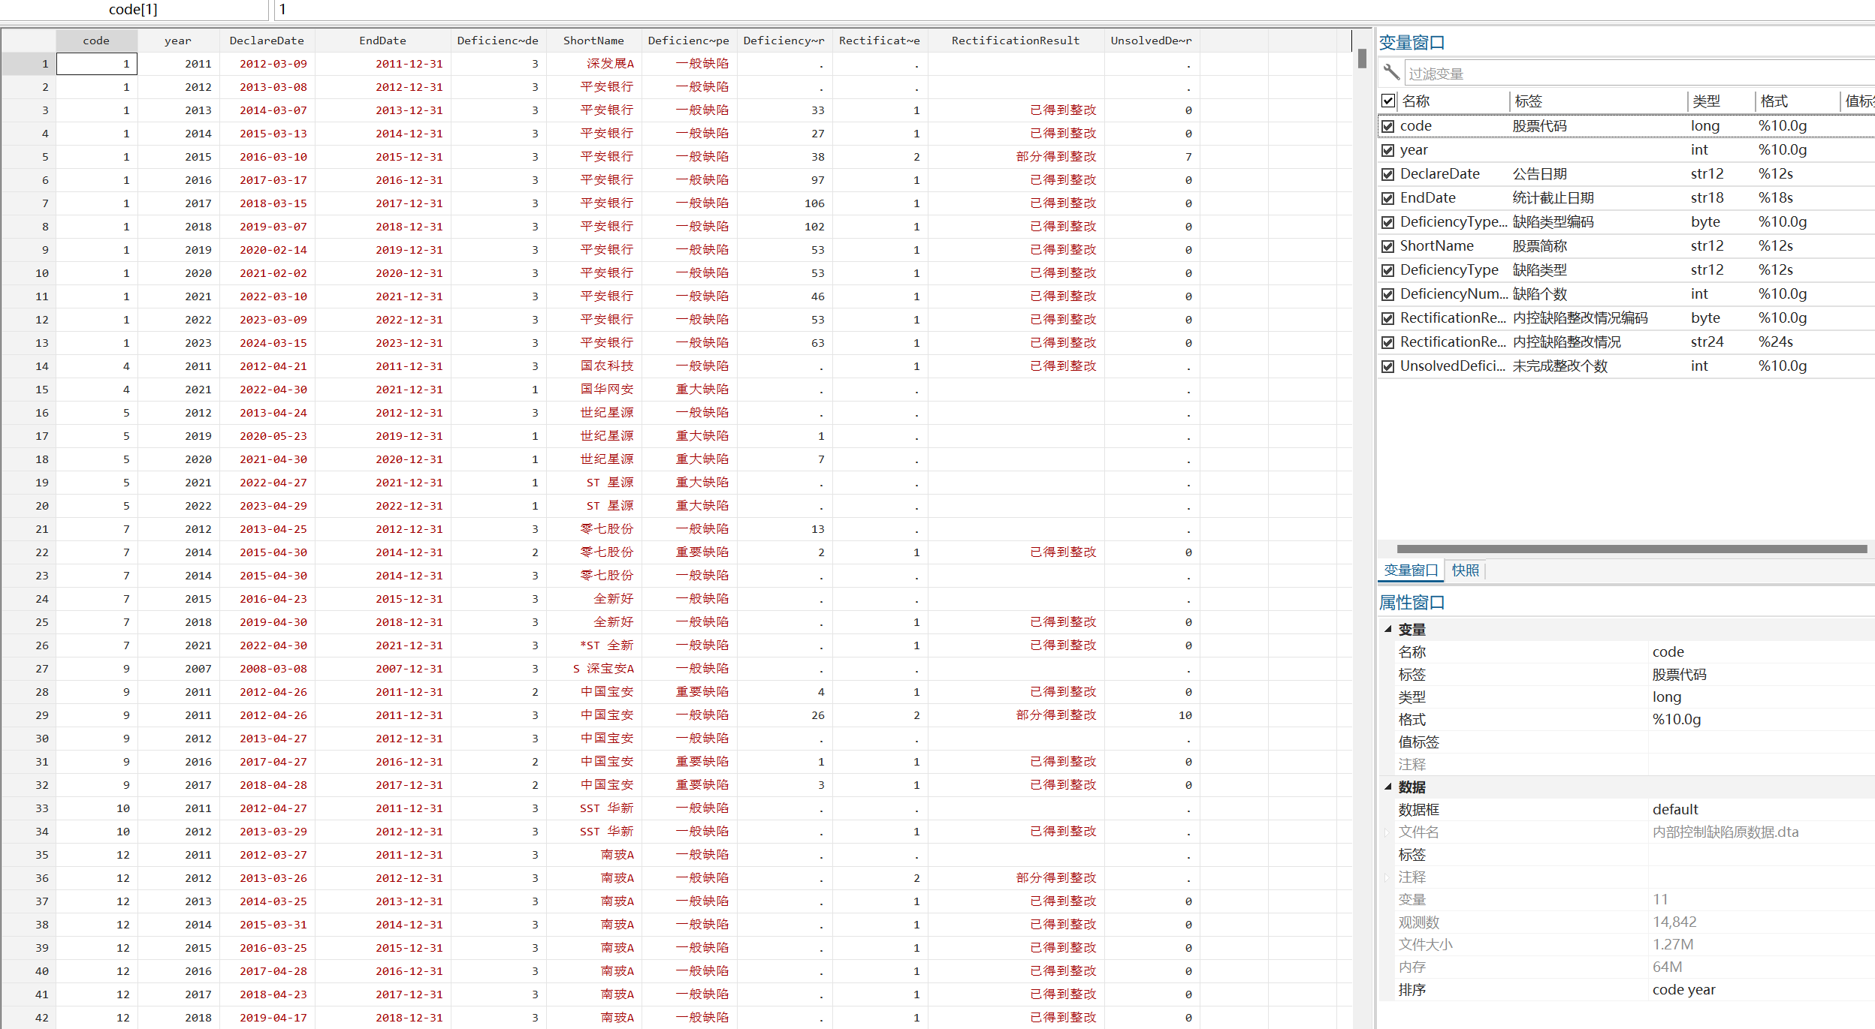Expand the 文件名 property row arrow

tap(1387, 832)
